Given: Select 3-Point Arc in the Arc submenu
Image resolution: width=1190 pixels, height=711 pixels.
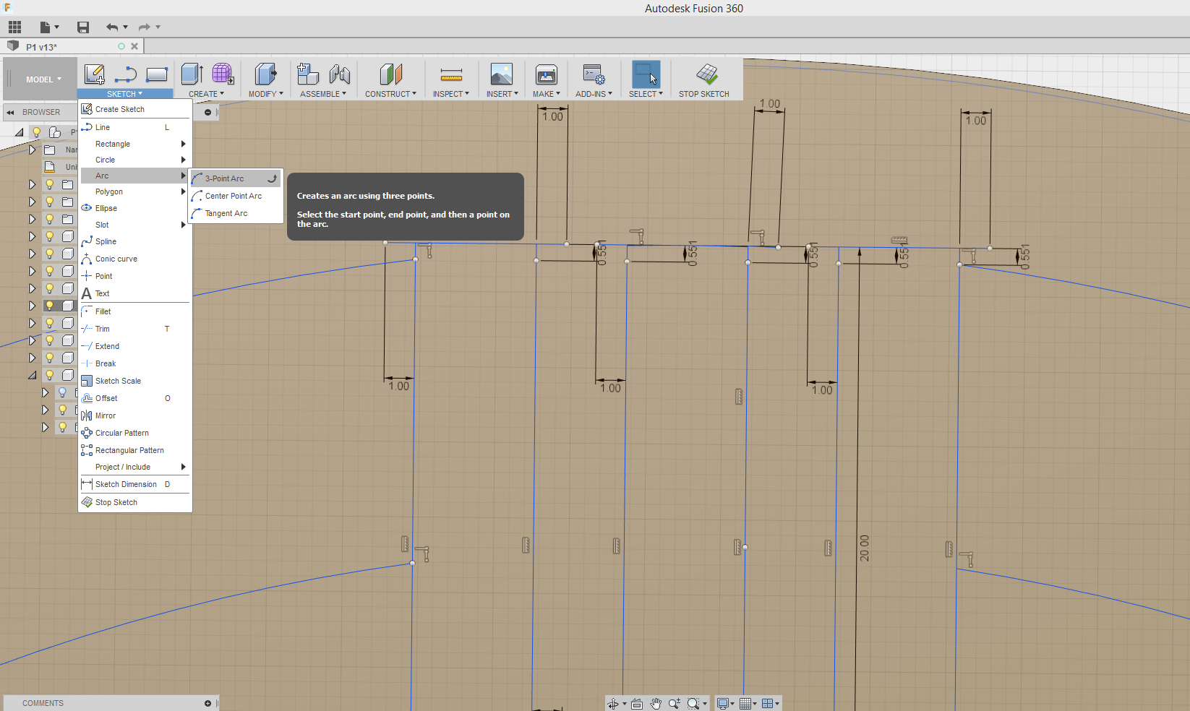Looking at the screenshot, I should [x=236, y=178].
